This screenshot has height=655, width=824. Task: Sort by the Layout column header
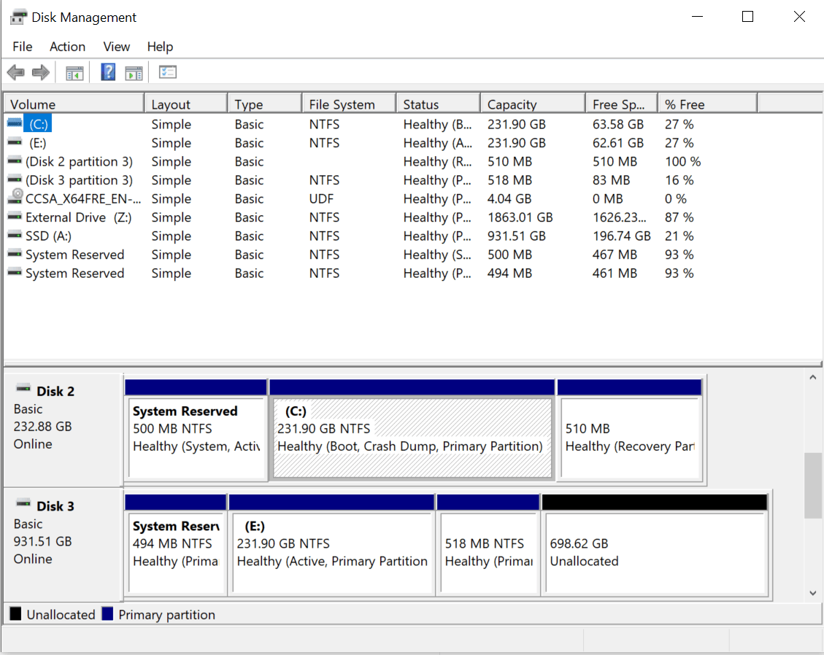[x=187, y=104]
